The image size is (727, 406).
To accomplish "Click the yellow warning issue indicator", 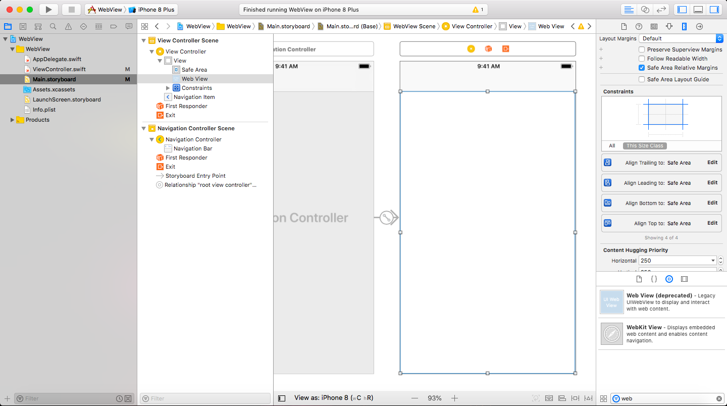I will tap(478, 10).
